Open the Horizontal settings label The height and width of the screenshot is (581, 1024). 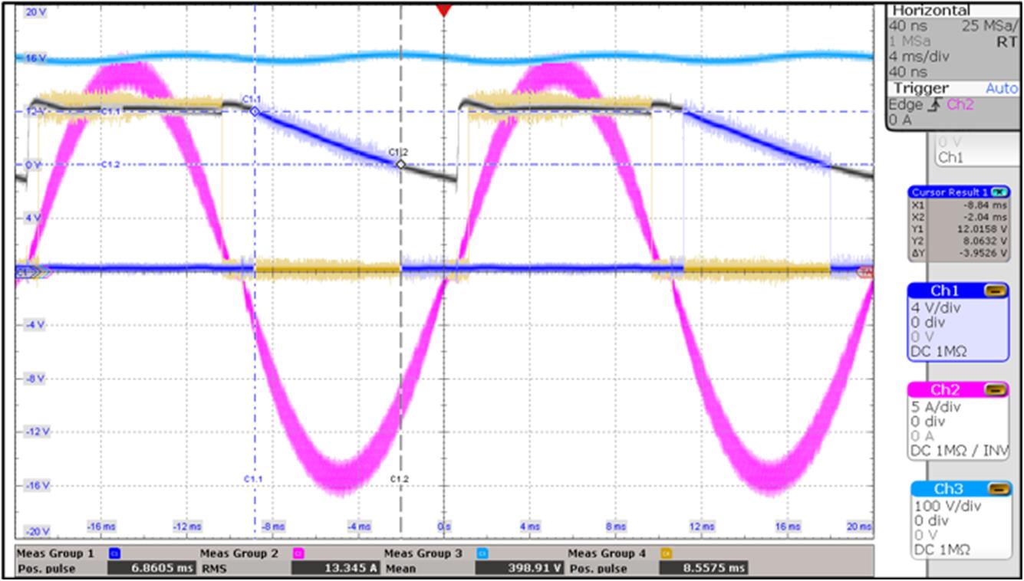click(x=931, y=11)
